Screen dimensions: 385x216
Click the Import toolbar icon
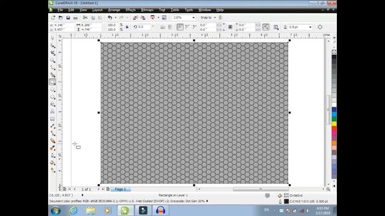[x=135, y=17]
